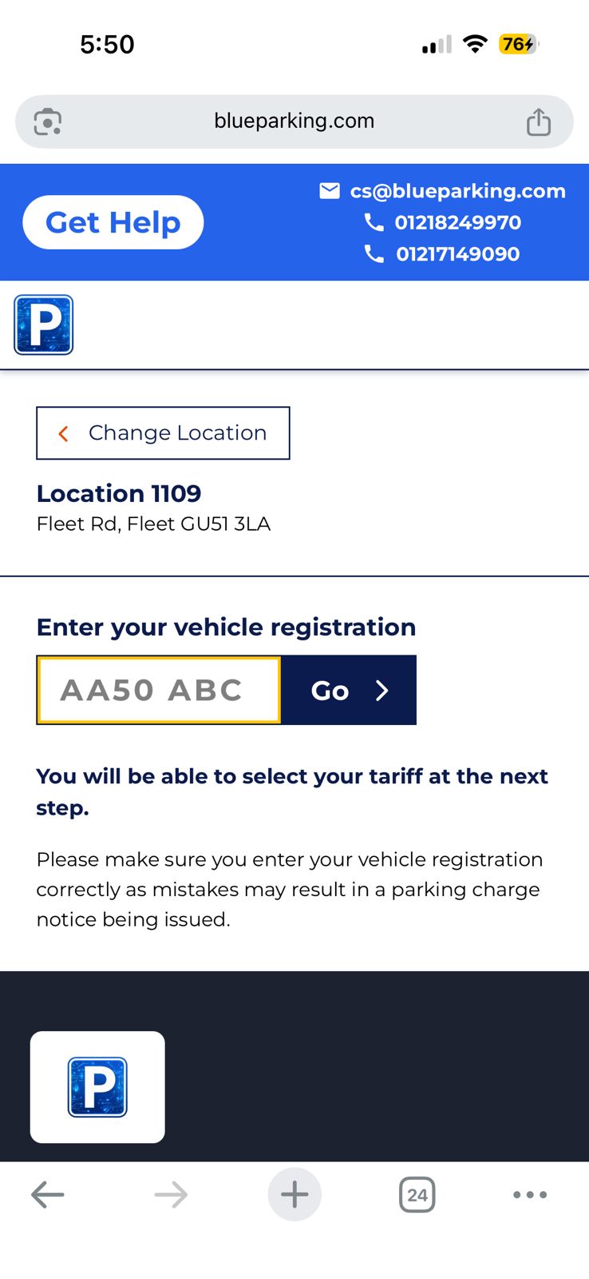Tap the browser back arrow

(48, 1195)
